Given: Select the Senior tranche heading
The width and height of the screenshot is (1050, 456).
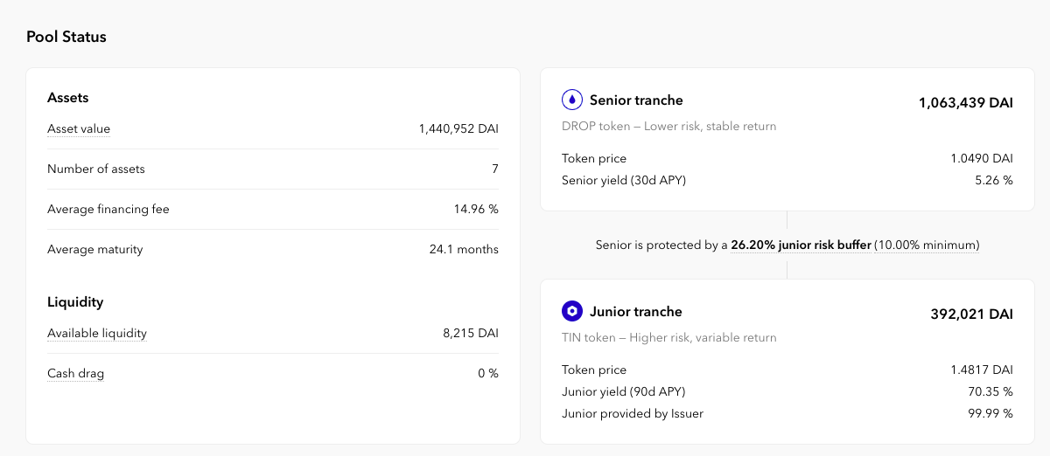Looking at the screenshot, I should pos(636,100).
